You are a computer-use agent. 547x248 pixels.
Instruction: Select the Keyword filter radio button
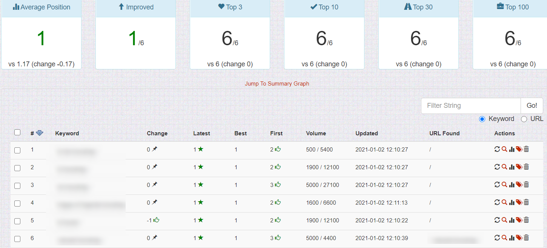tap(482, 119)
